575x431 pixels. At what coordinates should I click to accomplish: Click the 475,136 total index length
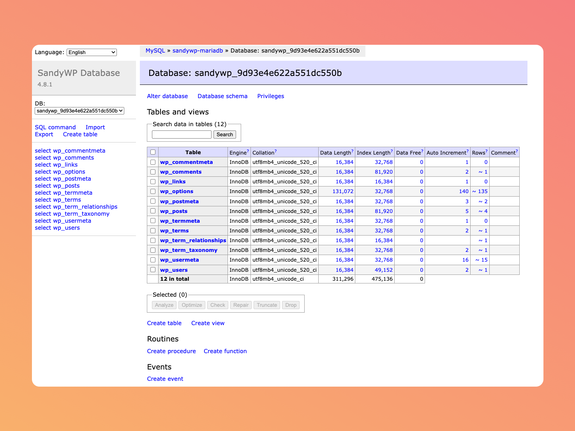(x=382, y=279)
